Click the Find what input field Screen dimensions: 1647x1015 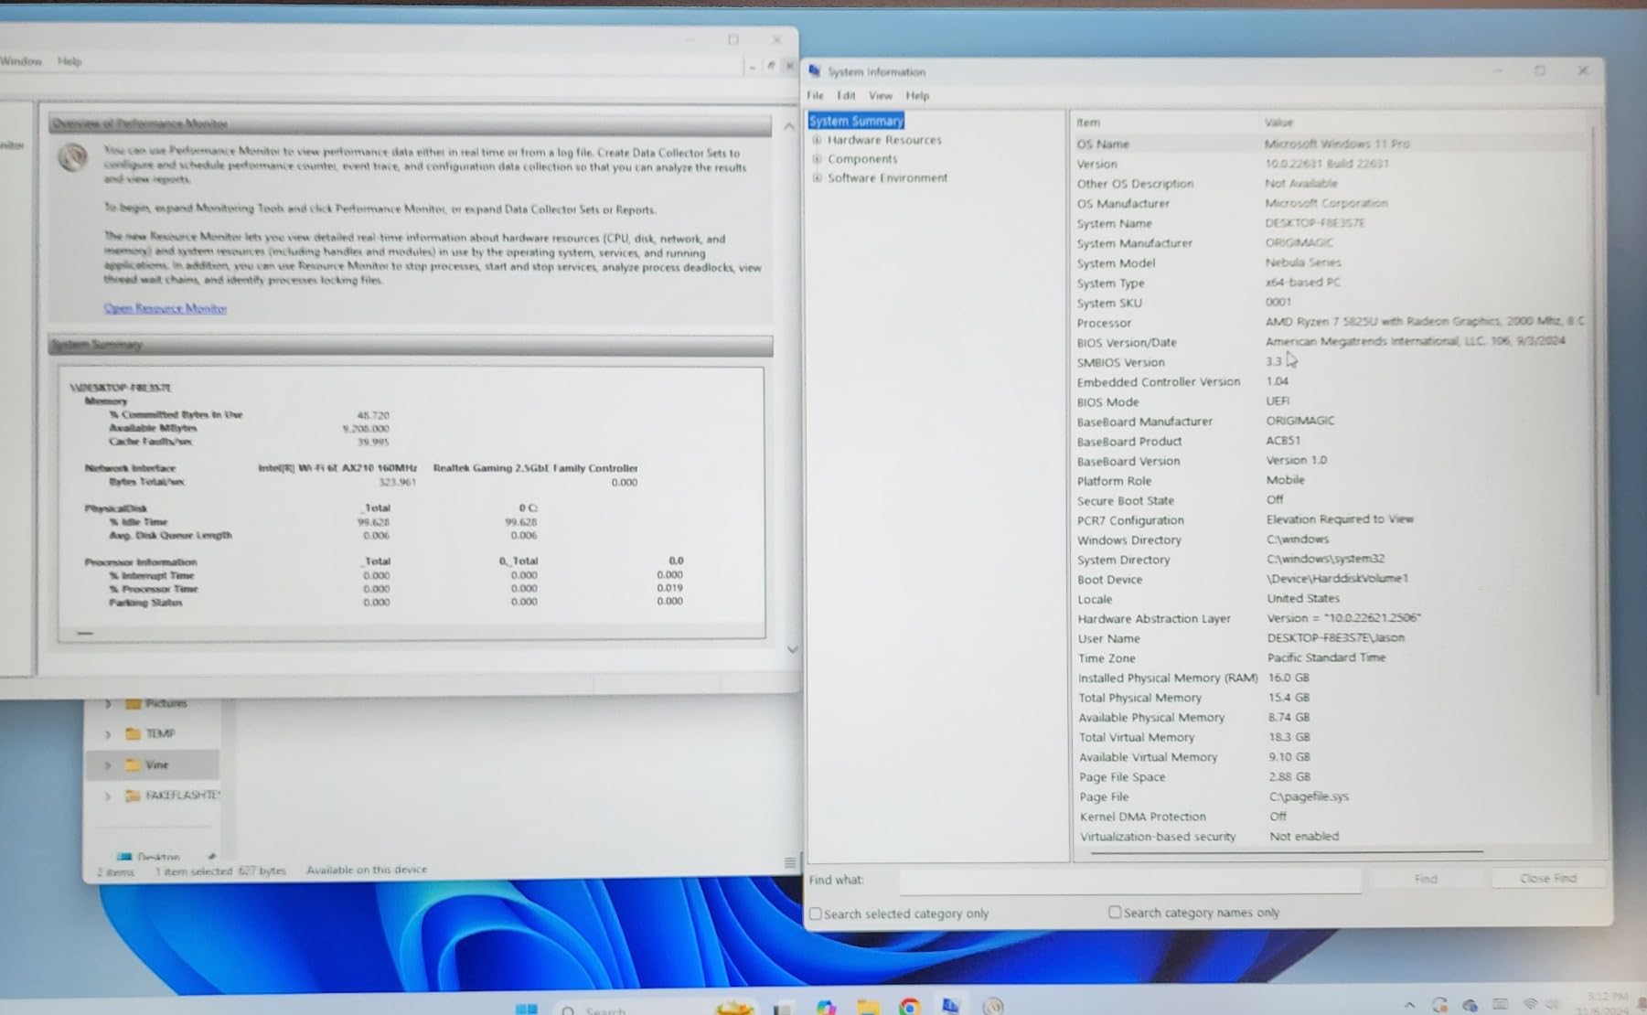click(1130, 880)
